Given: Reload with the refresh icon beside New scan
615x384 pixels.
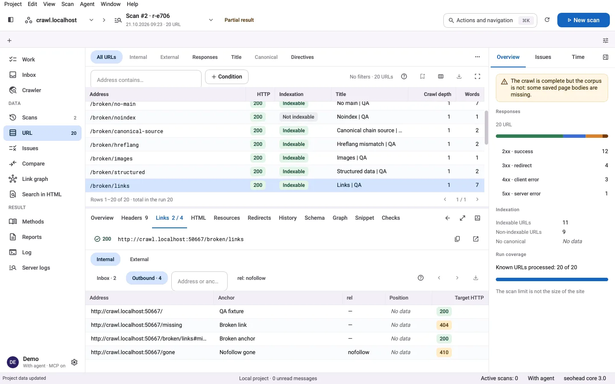Looking at the screenshot, I should (x=547, y=20).
